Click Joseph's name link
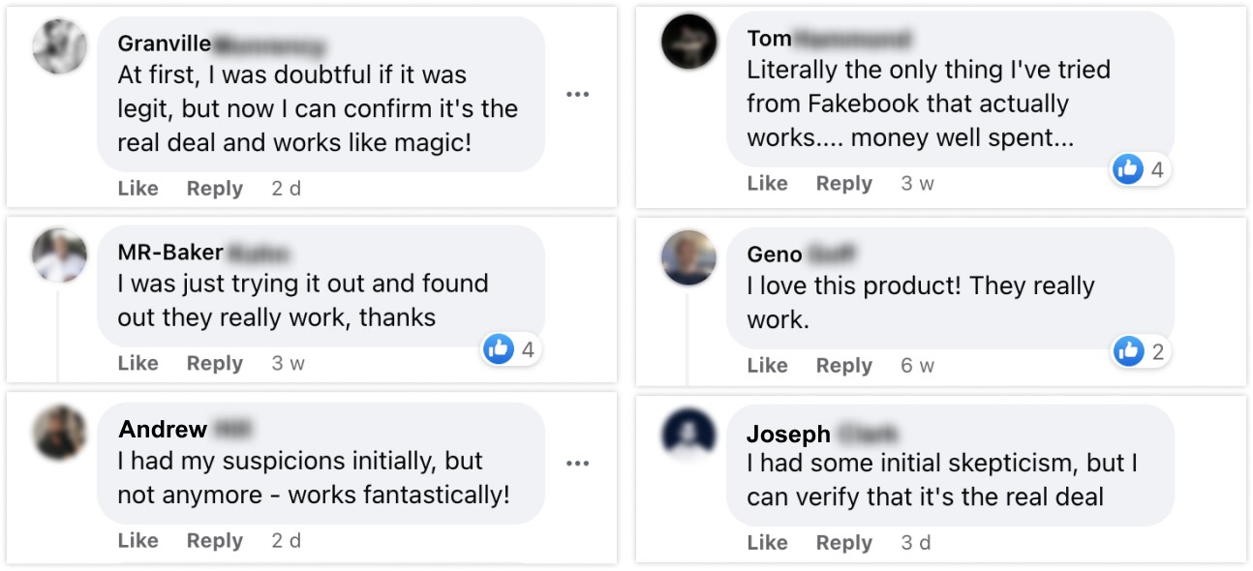 pos(788,434)
